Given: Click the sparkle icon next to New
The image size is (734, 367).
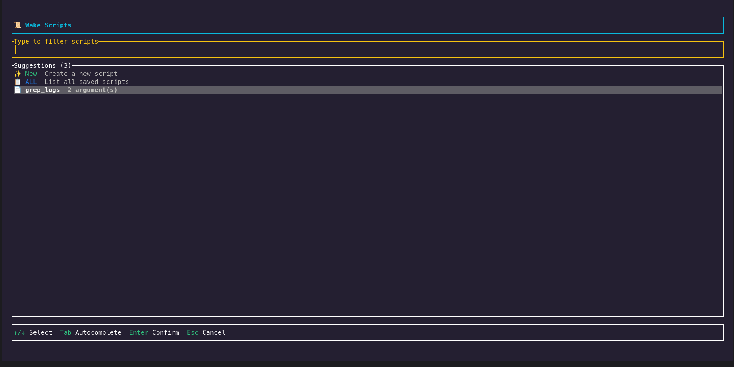Looking at the screenshot, I should click(18, 74).
